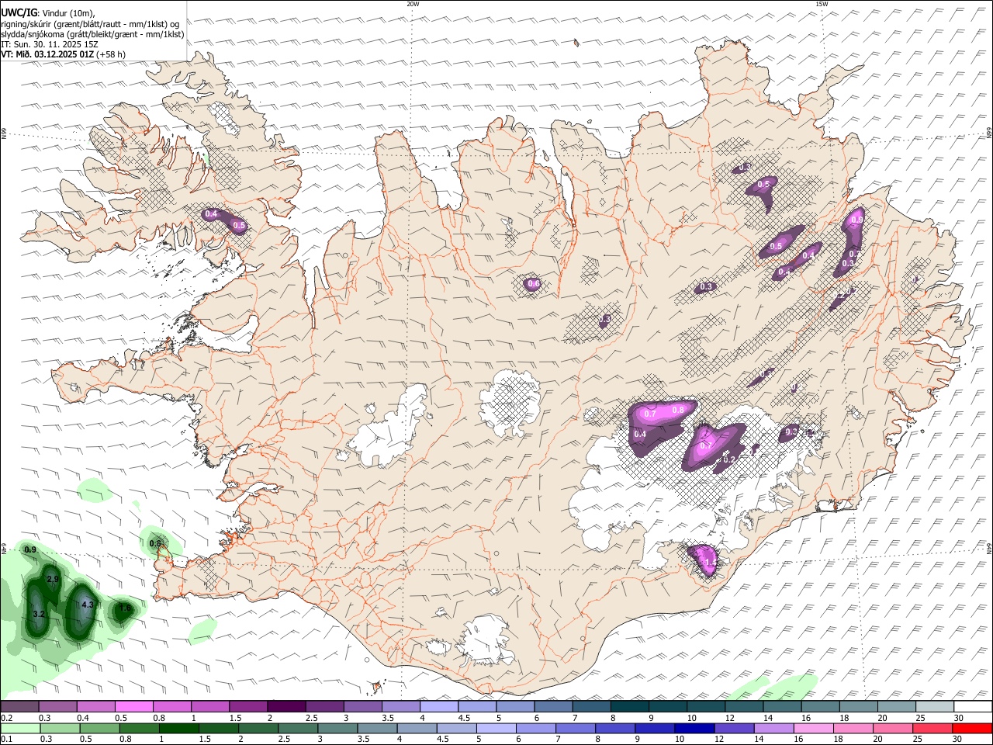Image resolution: width=993 pixels, height=745 pixels.
Task: Click the 'rigning/skúrir' legend description line
Action: (90, 24)
